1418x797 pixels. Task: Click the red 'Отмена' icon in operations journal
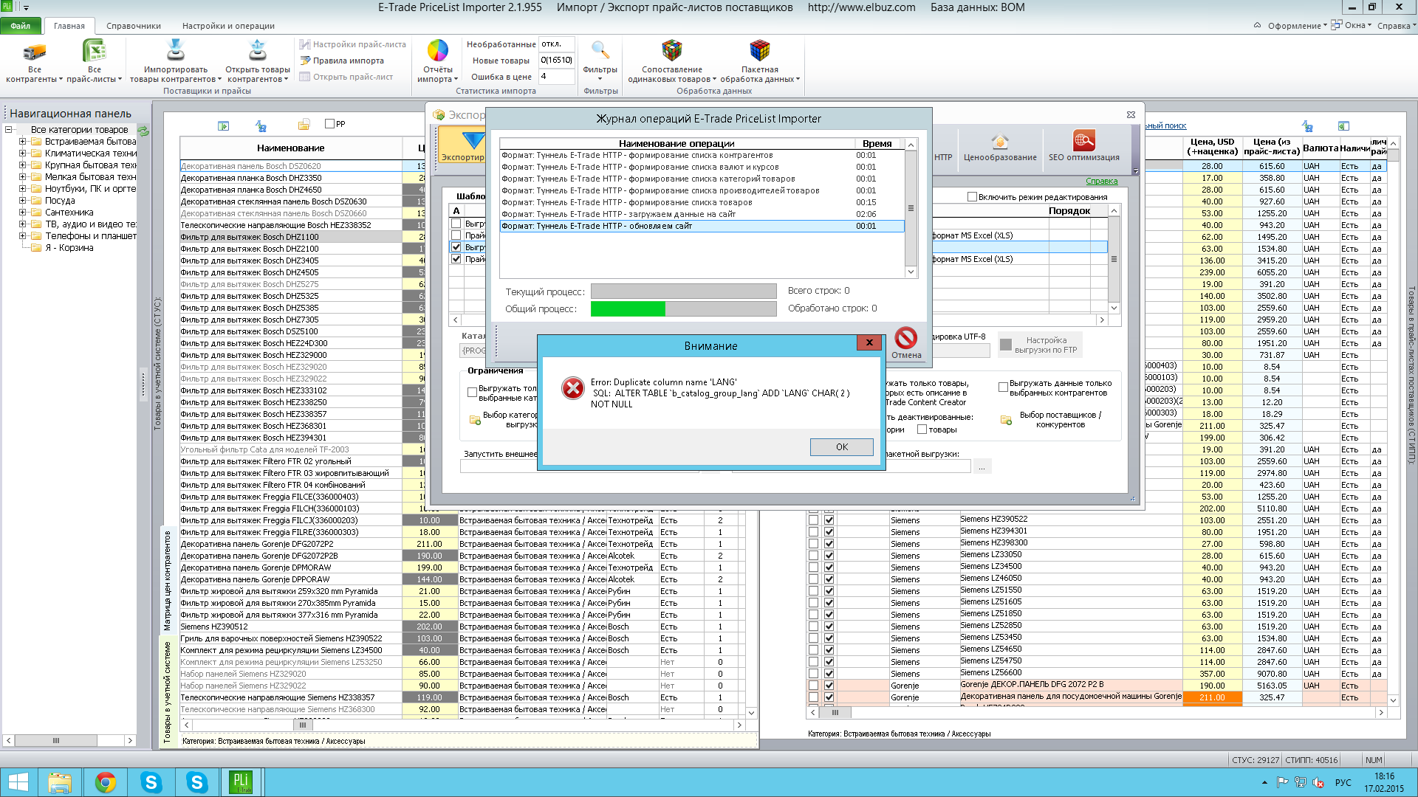click(905, 339)
